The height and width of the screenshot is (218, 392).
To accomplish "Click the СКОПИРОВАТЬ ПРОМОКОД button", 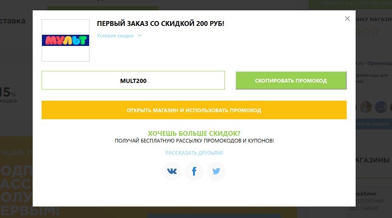I will (291, 80).
